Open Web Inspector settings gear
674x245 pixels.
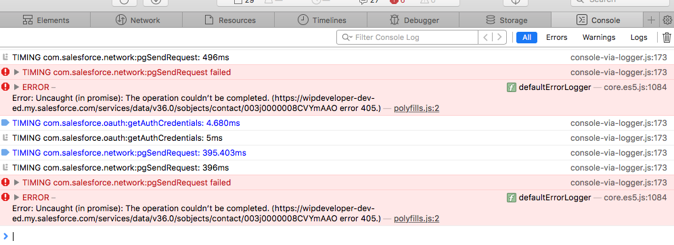pos(667,20)
